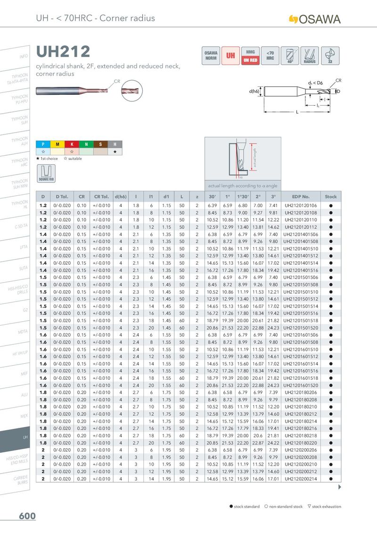Viewport: 377px width, 534px height.
Task: Click EDP number UH21201601518
Action: (x=301, y=378)
